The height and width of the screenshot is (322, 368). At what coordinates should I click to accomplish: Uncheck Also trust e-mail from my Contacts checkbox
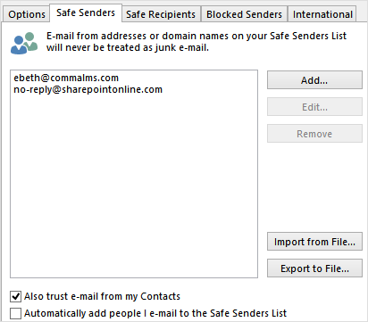[x=15, y=296]
